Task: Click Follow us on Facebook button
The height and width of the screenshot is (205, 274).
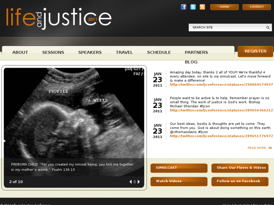Action: click(240, 181)
